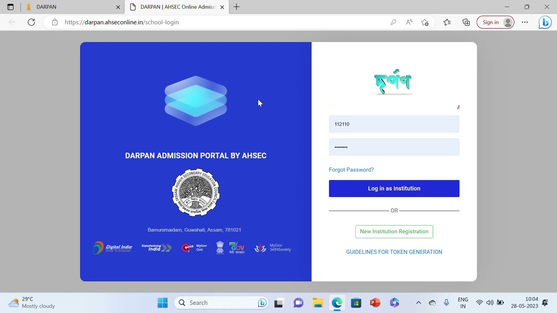Screen dimensions: 557x313
Task: Open the Favorites list icon
Action: (x=447, y=22)
